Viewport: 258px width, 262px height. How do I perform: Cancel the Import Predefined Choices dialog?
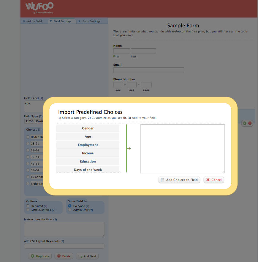pyautogui.click(x=214, y=180)
